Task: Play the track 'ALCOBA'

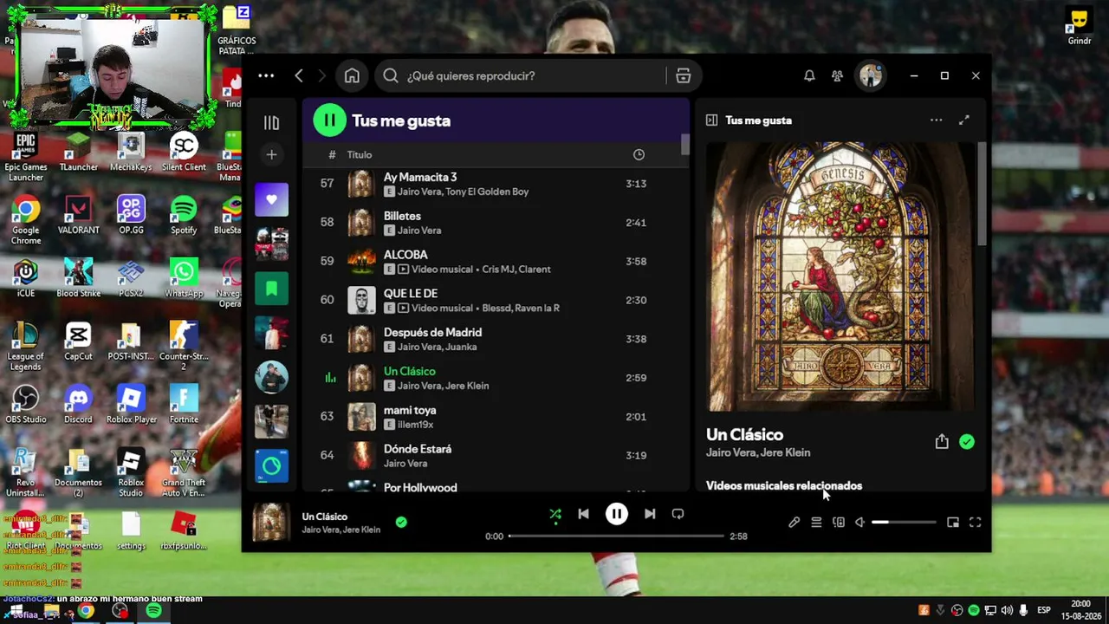Action: tap(405, 255)
